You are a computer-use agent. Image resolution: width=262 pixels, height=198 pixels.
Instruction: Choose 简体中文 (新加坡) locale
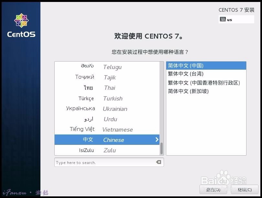206,91
